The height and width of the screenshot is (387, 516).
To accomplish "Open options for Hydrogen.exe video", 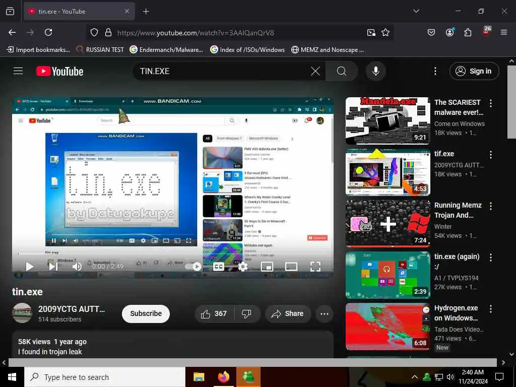I will pos(491,309).
